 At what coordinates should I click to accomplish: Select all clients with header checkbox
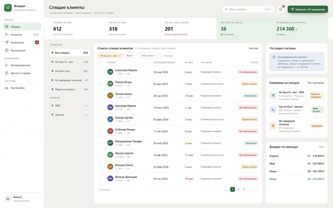(x=99, y=62)
